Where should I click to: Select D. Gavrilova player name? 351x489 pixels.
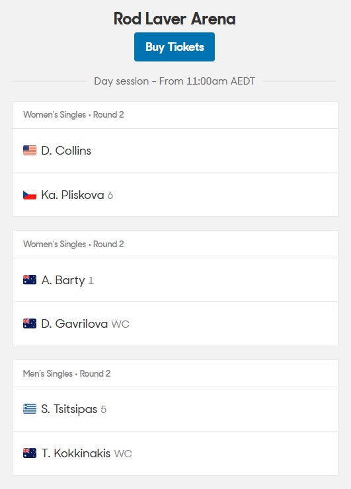[75, 324]
